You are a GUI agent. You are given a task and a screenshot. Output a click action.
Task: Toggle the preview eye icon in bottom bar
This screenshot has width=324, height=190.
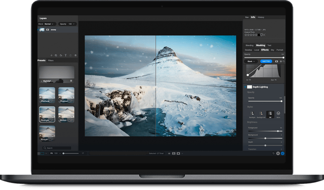pos(169,153)
